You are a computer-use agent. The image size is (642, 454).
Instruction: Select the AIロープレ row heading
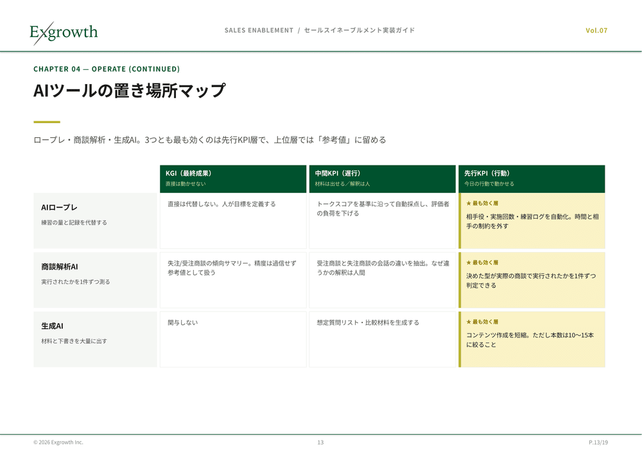(x=59, y=207)
